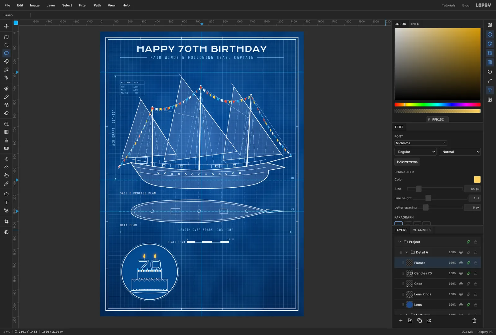Activate the Text tool in left toolbar

tap(6, 202)
